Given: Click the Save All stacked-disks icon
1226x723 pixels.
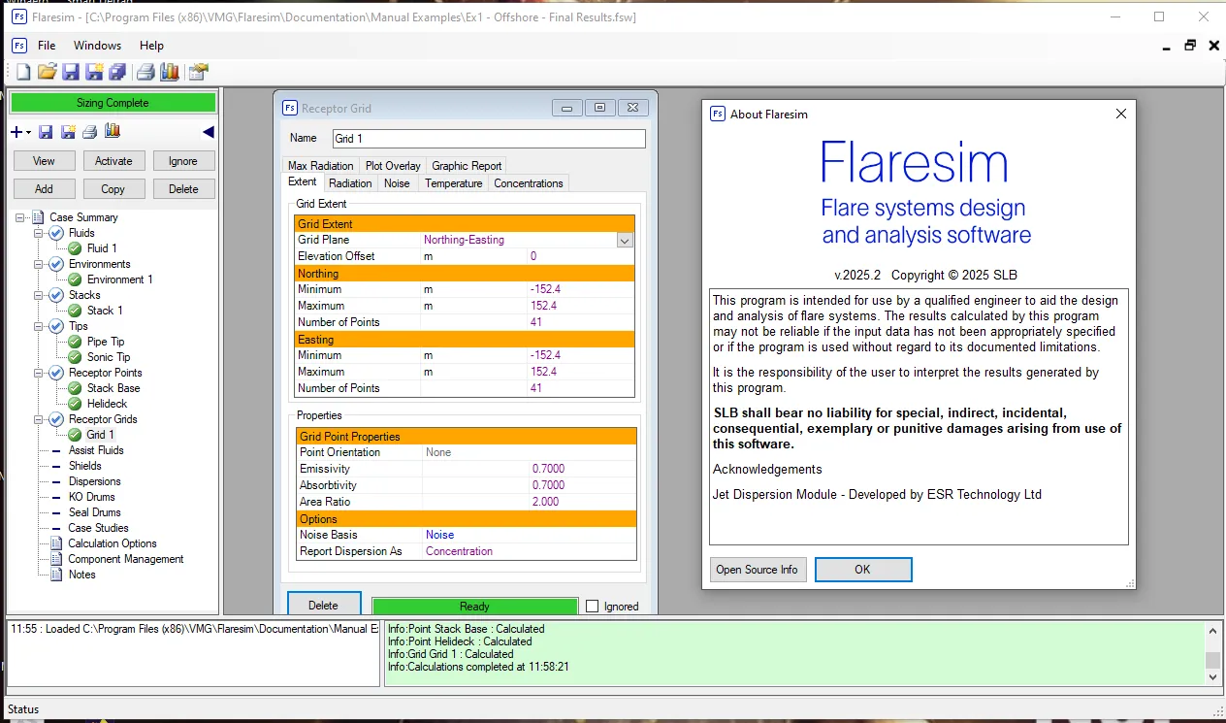Looking at the screenshot, I should click(117, 72).
